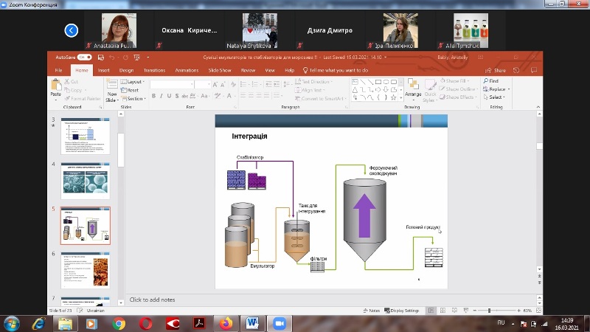The height and width of the screenshot is (332, 590).
Task: Switch to the Insert ribbon tab
Action: (104, 70)
